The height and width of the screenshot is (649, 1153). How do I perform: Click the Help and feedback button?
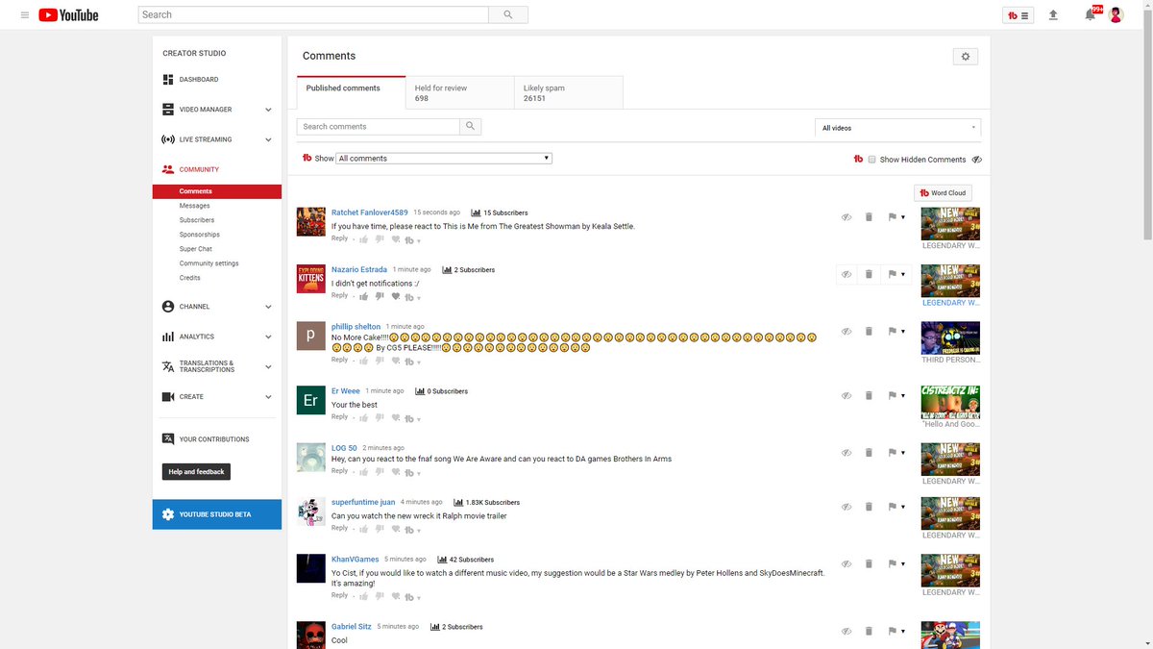pos(196,471)
